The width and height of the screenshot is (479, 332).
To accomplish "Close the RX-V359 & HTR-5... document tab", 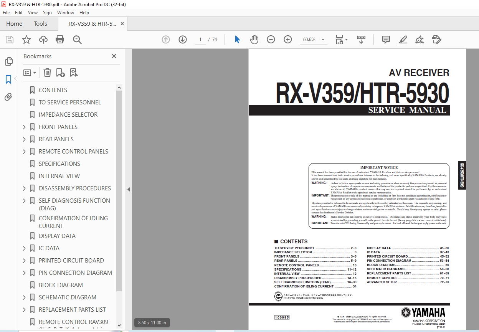I will 122,24.
